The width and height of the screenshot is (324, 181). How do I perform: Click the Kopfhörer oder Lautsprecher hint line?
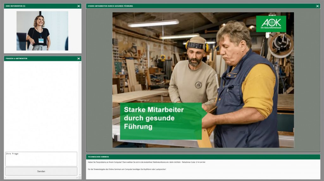pyautogui.click(x=127, y=169)
